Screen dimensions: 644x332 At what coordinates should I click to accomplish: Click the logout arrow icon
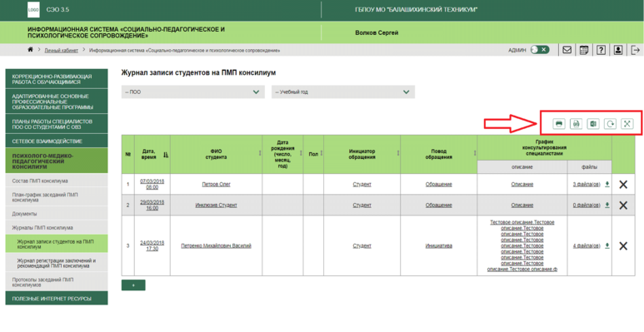pos(635,50)
